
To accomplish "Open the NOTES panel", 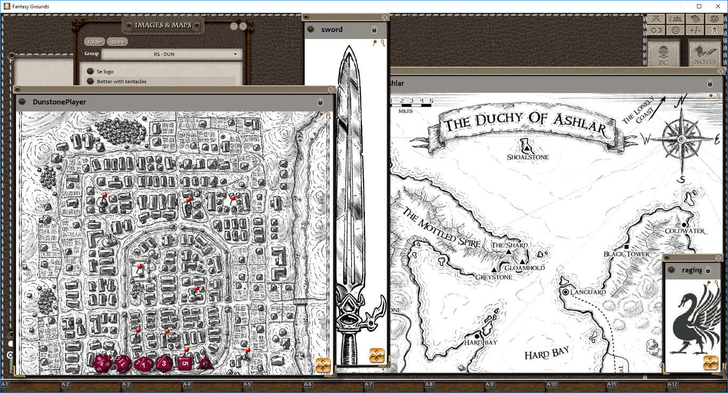I will click(x=704, y=52).
